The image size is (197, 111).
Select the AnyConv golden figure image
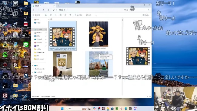pyautogui.click(x=98, y=34)
